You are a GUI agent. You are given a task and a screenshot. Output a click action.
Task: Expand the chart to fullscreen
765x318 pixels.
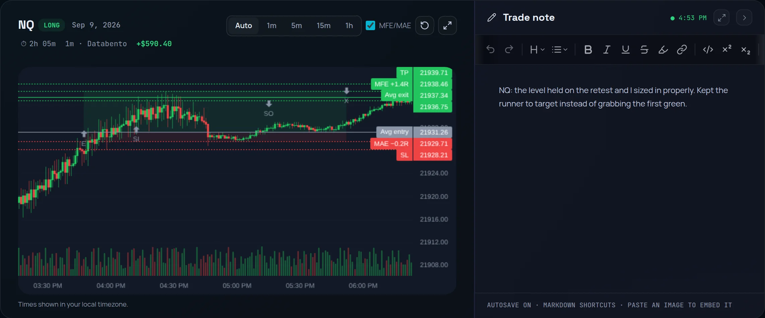(x=447, y=25)
